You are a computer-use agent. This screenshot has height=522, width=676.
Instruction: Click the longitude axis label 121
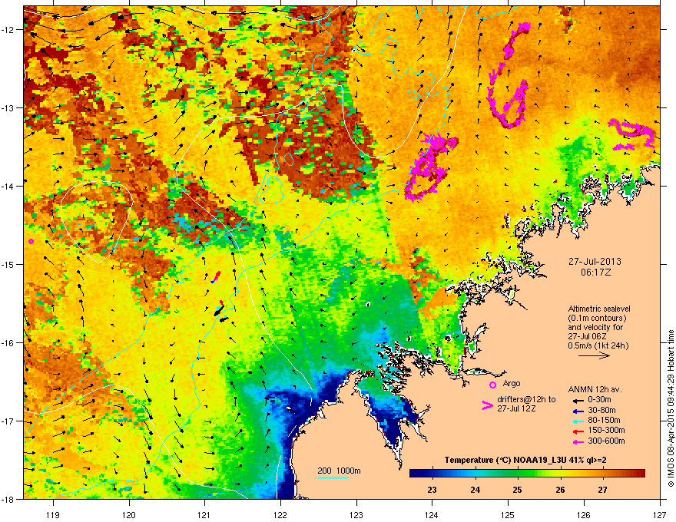pos(205,514)
